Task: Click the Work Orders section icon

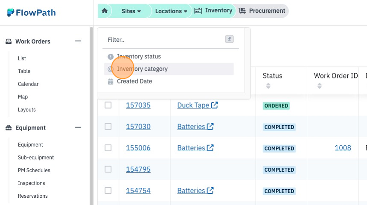Action: click(x=9, y=41)
